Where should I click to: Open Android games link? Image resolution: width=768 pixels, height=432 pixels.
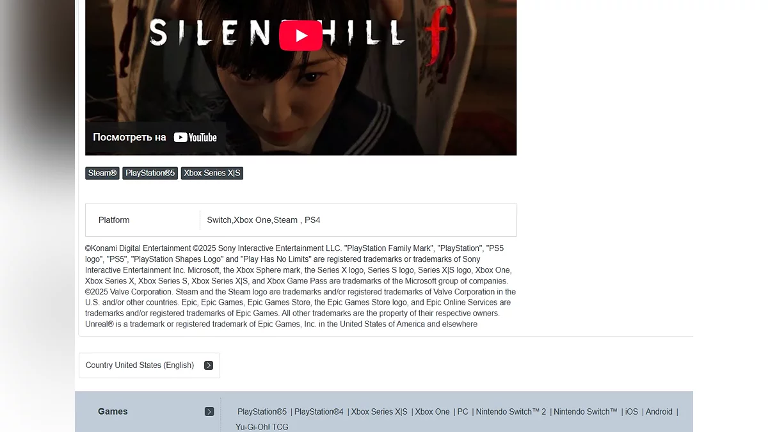tap(659, 412)
